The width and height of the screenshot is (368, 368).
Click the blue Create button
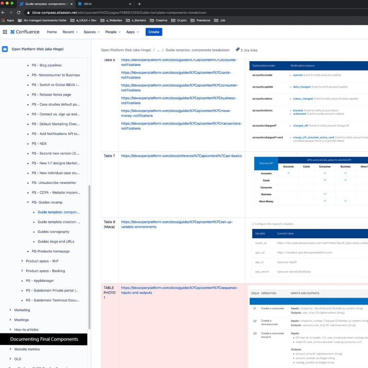153,32
